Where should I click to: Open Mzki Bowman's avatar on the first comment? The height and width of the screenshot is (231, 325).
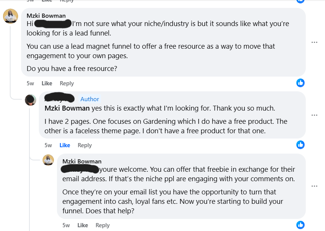11,17
